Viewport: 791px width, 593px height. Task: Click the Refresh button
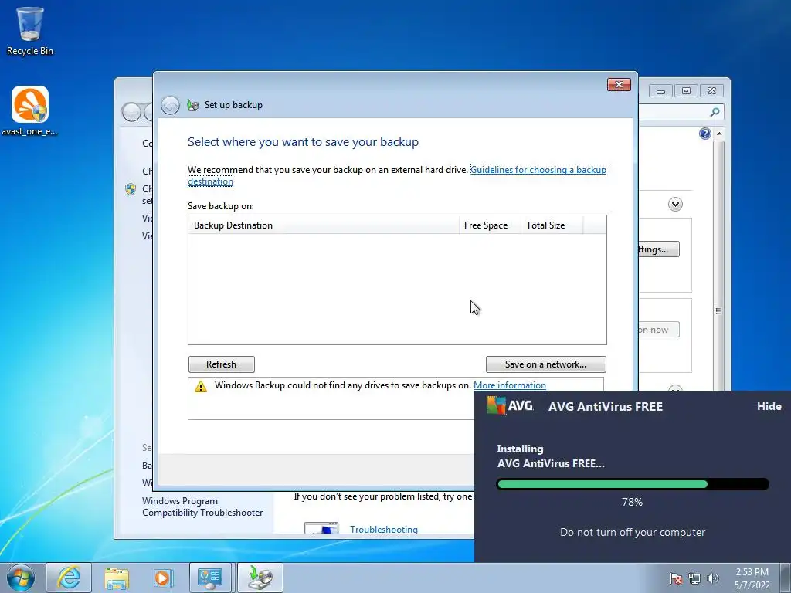222,364
